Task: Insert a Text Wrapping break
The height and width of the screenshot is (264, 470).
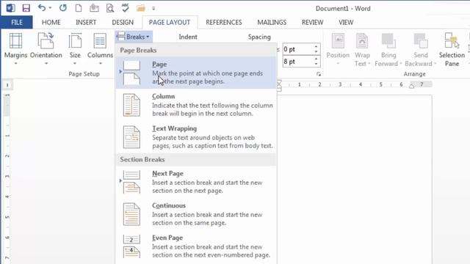Action: 196,137
